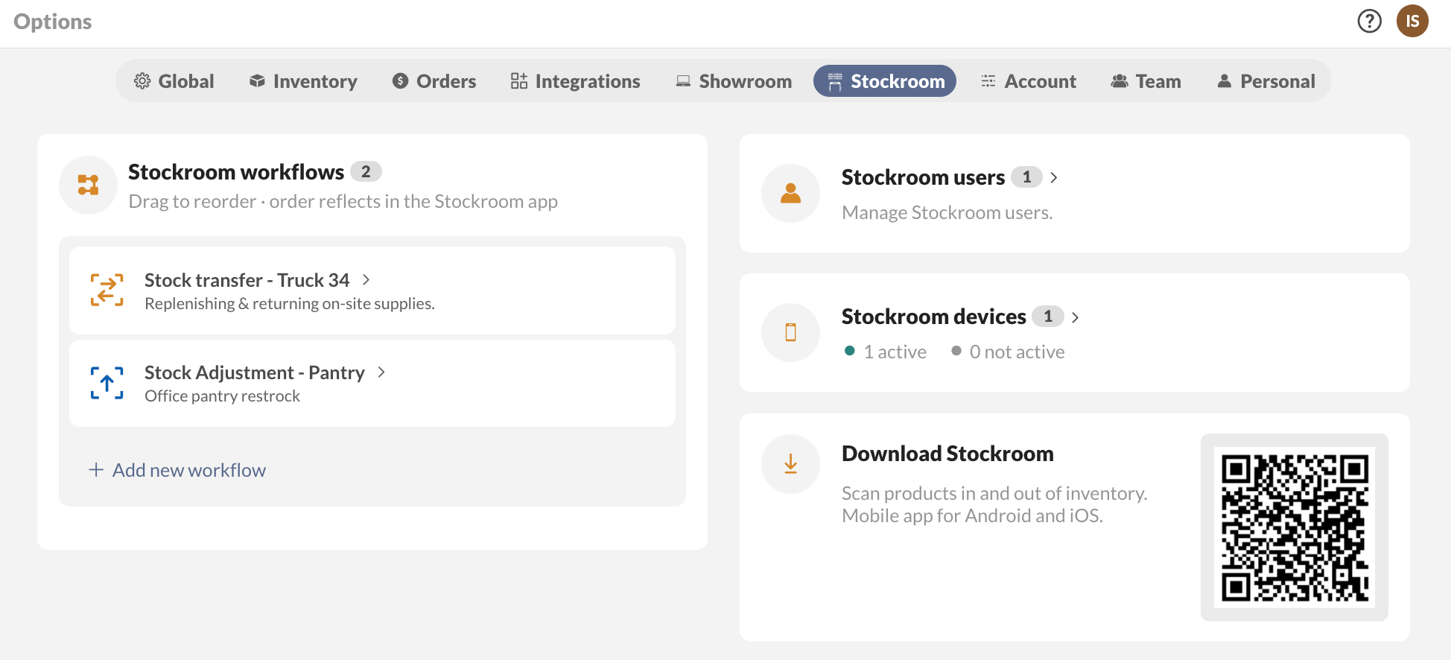Open the IS user avatar menu
Viewport: 1451px width, 660px height.
click(x=1412, y=21)
